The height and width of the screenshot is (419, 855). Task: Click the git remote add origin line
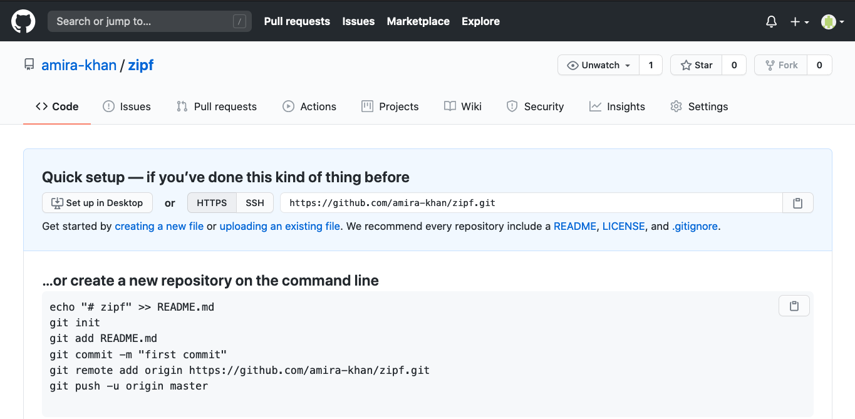tap(239, 370)
